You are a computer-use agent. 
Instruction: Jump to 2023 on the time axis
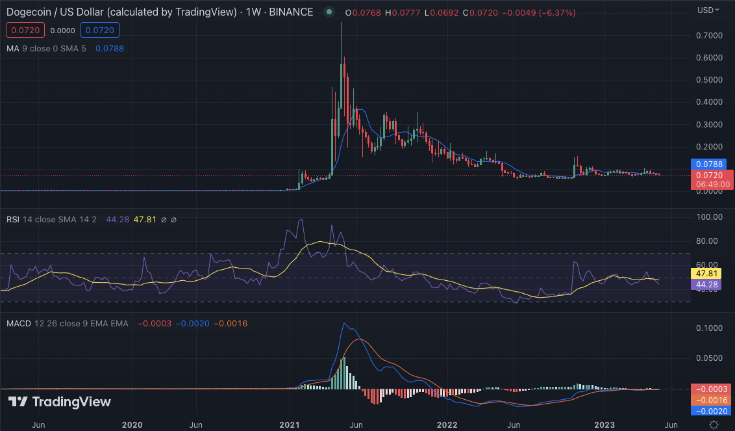click(x=604, y=425)
